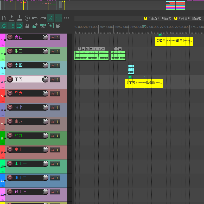Toggle item grouping link icon
The height and width of the screenshot is (204, 204).
(x=59, y=18)
